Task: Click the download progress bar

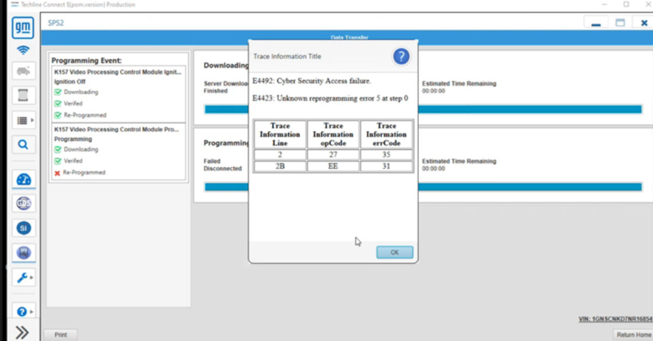Action: click(423, 109)
